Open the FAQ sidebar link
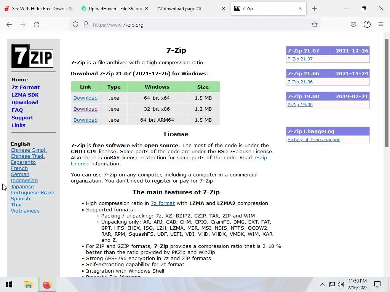Screen dimensions: 390x292 click(x=17, y=110)
